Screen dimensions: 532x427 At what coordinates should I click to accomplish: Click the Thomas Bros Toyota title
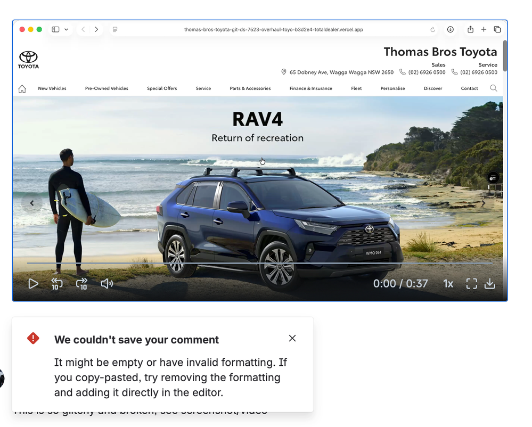440,52
